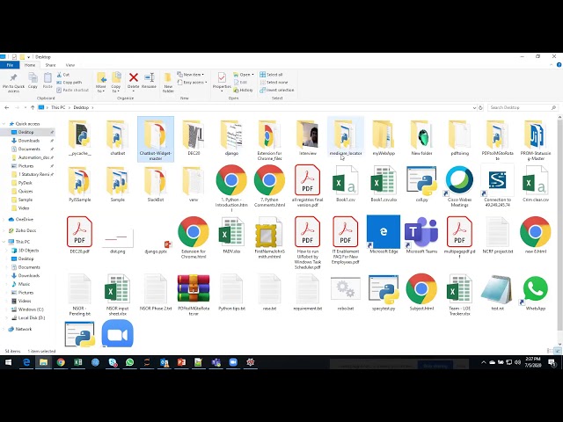
Task: Click the refresh button beside address bar
Action: [x=480, y=107]
